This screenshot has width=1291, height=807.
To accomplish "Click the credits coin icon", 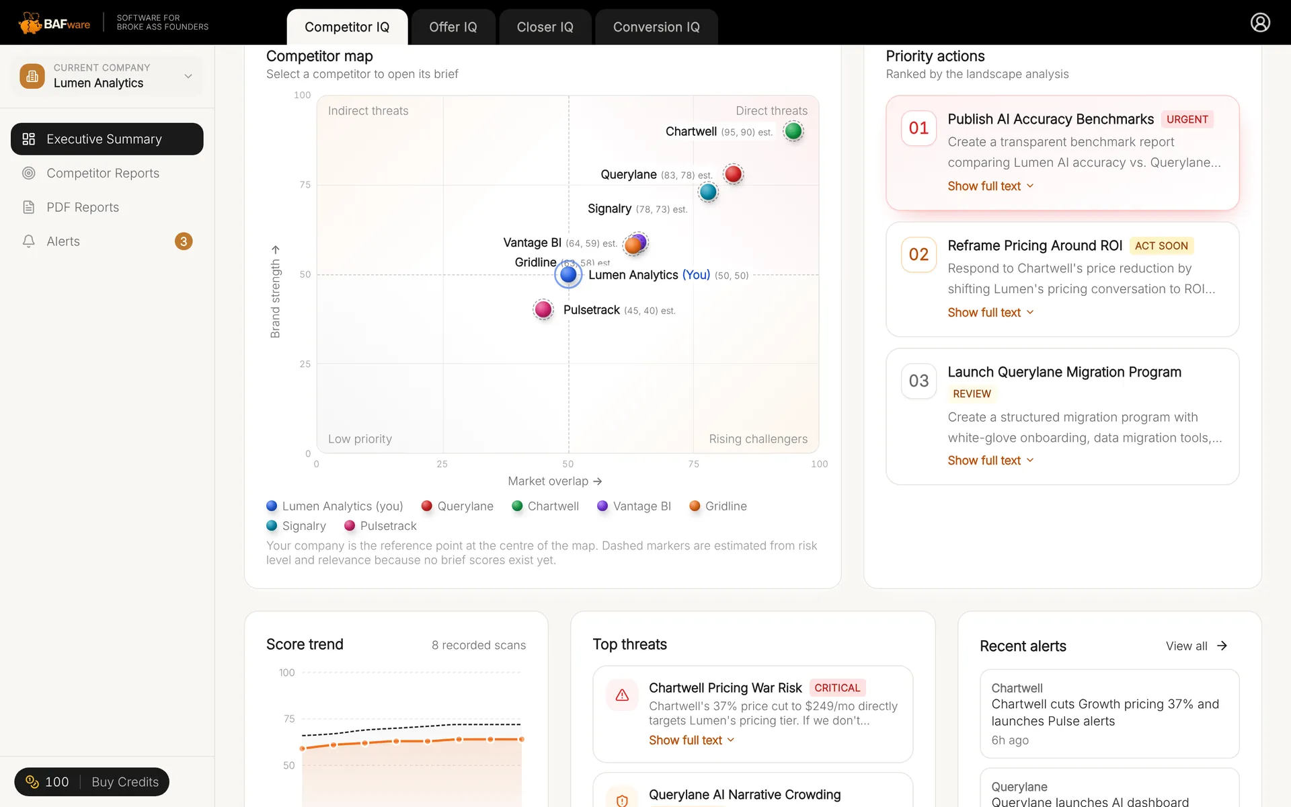I will [32, 781].
